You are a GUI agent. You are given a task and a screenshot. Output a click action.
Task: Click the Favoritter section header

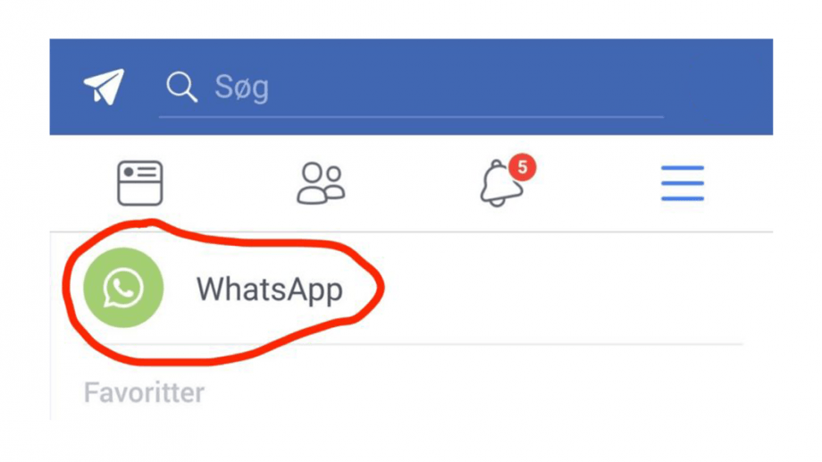point(144,392)
